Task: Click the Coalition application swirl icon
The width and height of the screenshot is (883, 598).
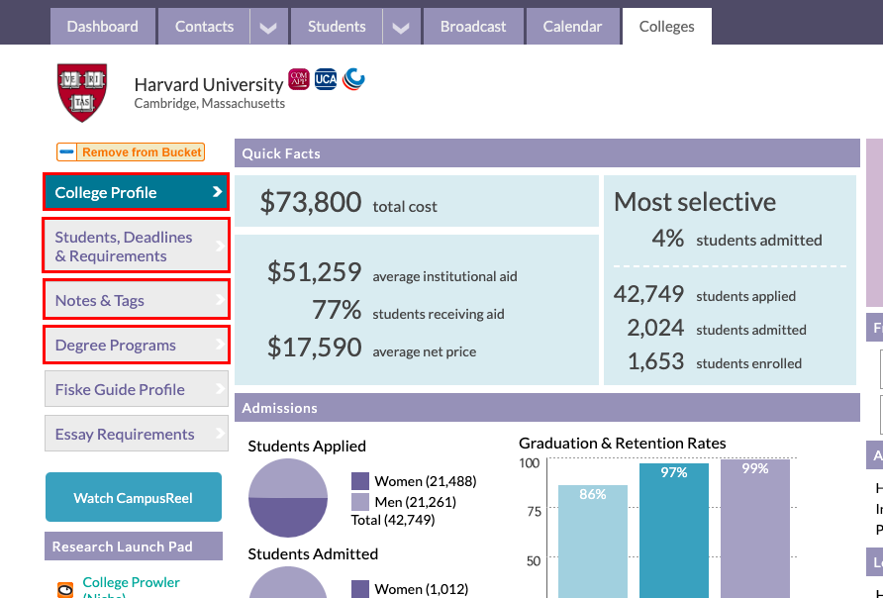Action: click(x=353, y=79)
